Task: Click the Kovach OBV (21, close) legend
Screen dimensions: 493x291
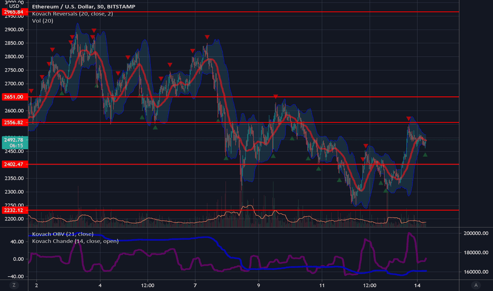Action: [x=62, y=234]
